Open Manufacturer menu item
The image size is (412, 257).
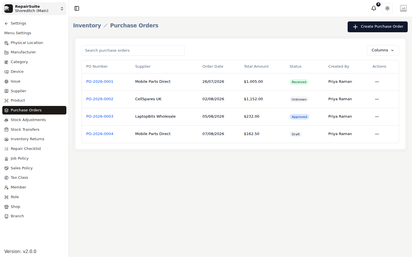34,52
